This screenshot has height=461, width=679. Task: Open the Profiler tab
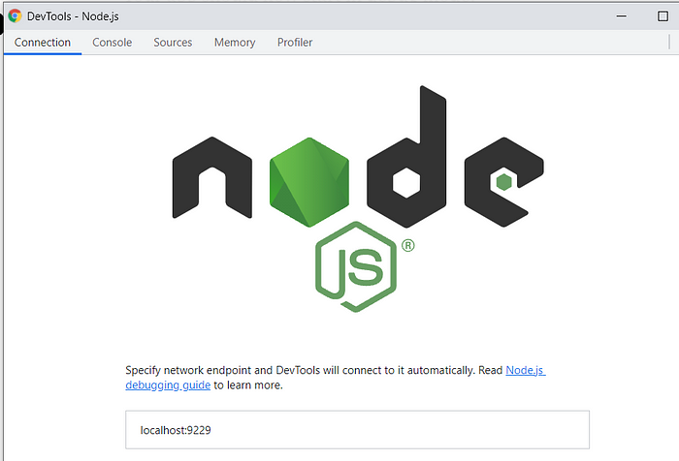(295, 43)
